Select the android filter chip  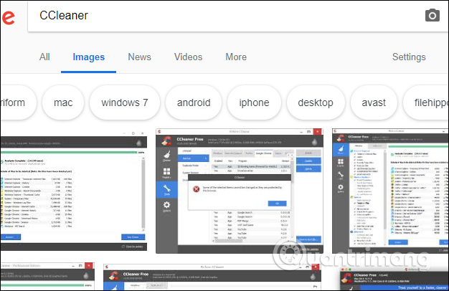point(194,102)
